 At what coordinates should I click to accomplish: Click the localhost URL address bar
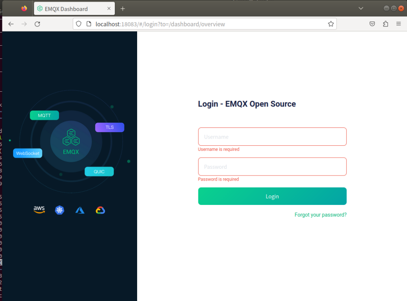[207, 24]
